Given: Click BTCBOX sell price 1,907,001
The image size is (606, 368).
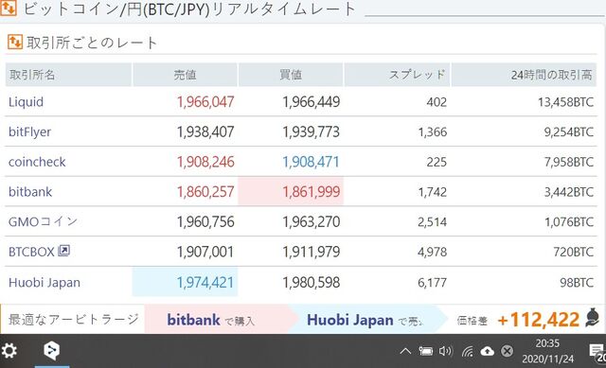Looking at the screenshot, I should tap(205, 252).
